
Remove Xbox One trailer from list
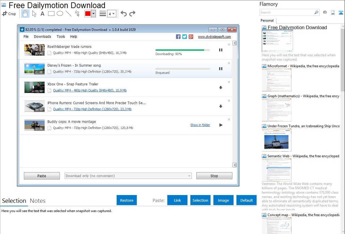[x=229, y=82]
